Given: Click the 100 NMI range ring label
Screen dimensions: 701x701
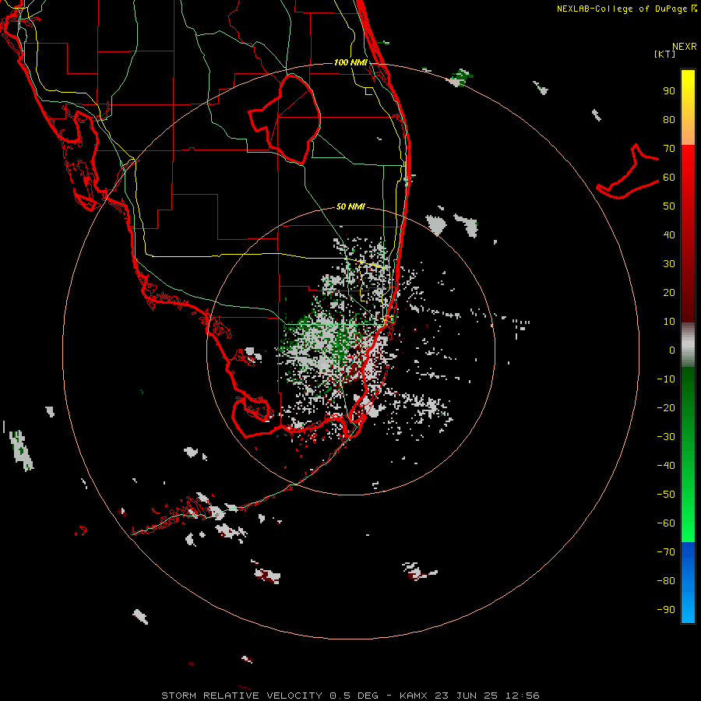Looking at the screenshot, I should (x=350, y=62).
